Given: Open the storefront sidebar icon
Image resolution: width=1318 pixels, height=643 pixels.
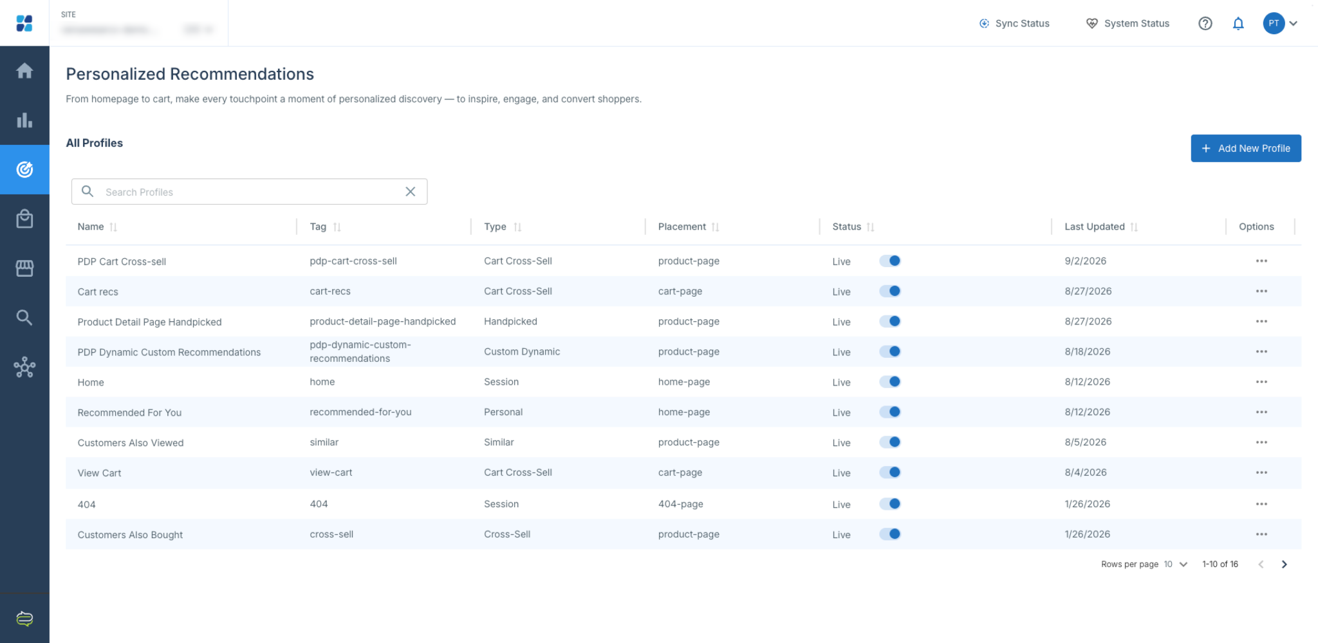Looking at the screenshot, I should click(x=24, y=268).
